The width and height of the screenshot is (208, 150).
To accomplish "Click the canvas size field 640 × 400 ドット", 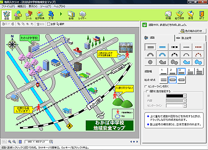I will (x=36, y=142).
